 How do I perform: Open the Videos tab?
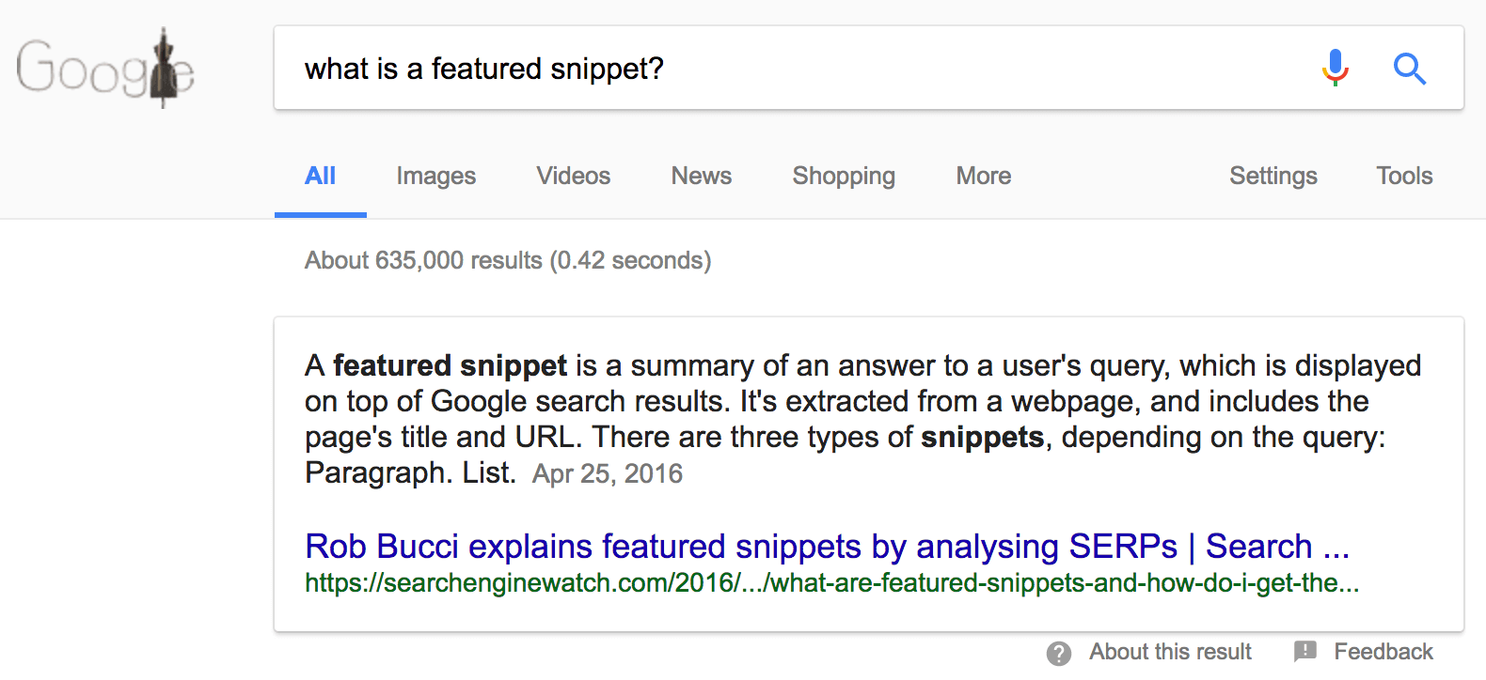point(574,176)
